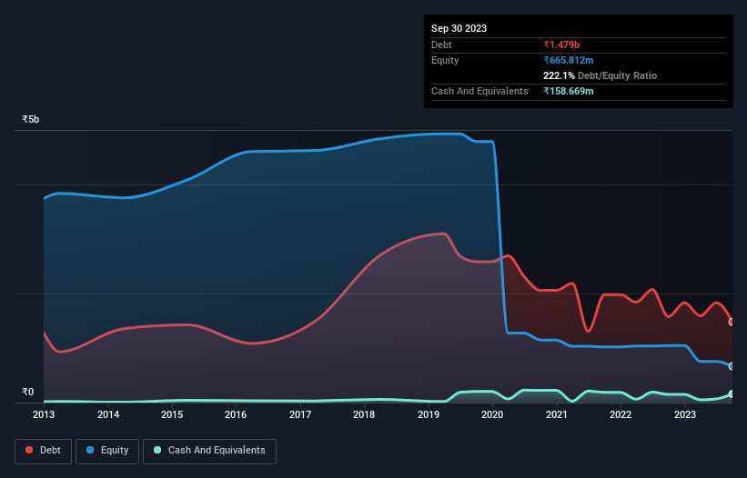Click the 2023 x-axis label
The width and height of the screenshot is (747, 478).
[x=685, y=414]
